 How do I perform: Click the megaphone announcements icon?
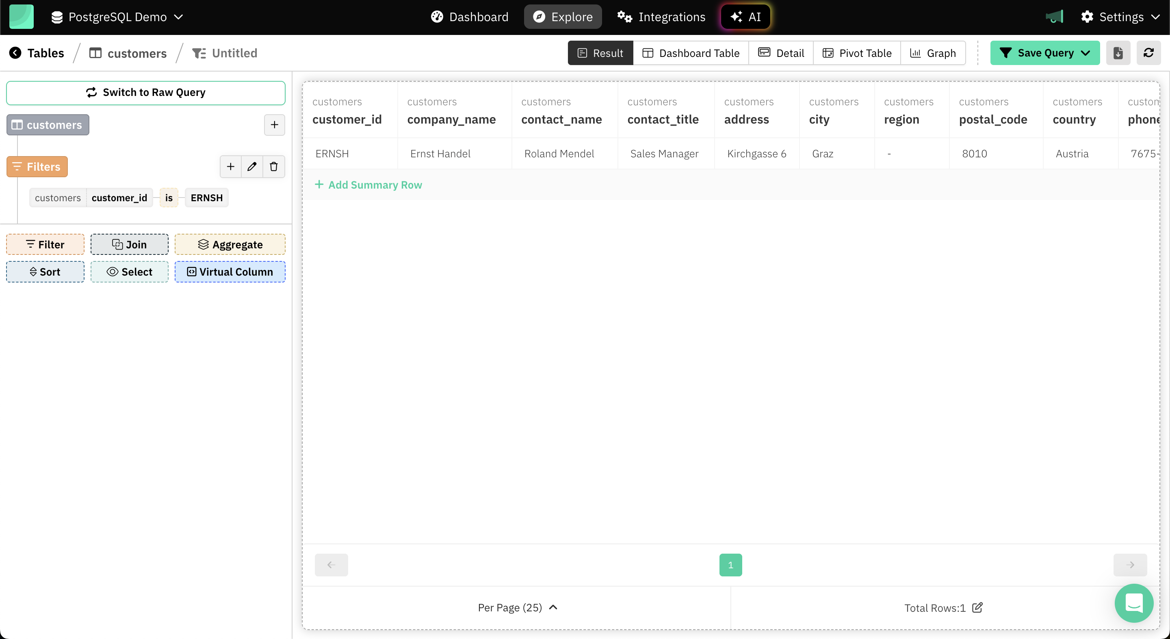point(1054,17)
